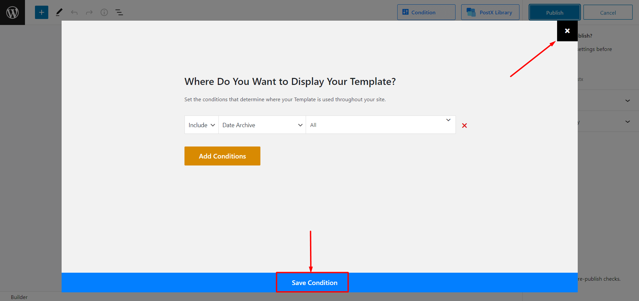Image resolution: width=639 pixels, height=301 pixels.
Task: Open the block inserter with the plus icon
Action: (41, 12)
